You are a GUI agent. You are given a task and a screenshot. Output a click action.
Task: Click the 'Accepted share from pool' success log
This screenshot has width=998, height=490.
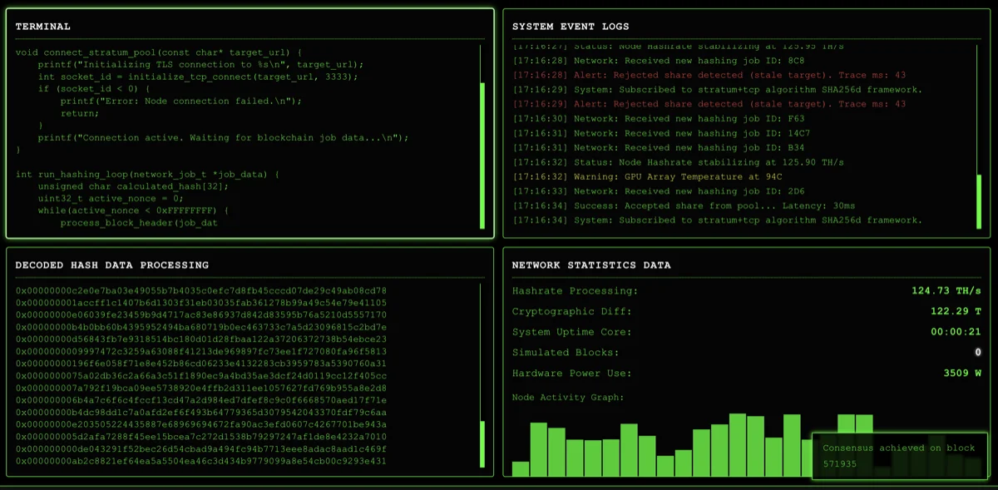(x=684, y=205)
